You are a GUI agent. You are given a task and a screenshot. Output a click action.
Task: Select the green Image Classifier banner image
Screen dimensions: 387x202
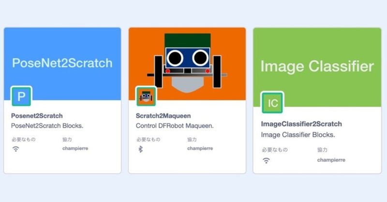click(317, 67)
